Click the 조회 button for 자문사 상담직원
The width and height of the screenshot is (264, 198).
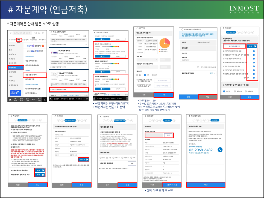(168, 135)
